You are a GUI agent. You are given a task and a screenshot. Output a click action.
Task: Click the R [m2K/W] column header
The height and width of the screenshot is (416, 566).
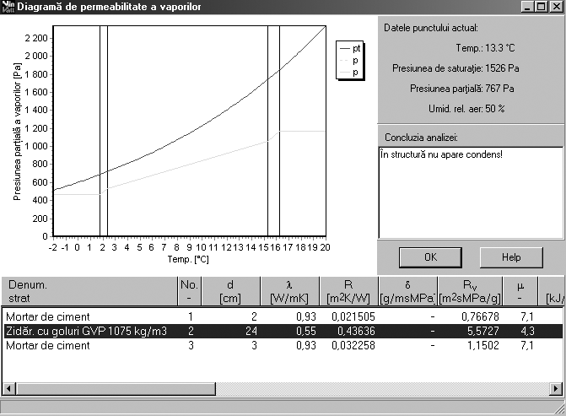coord(348,291)
